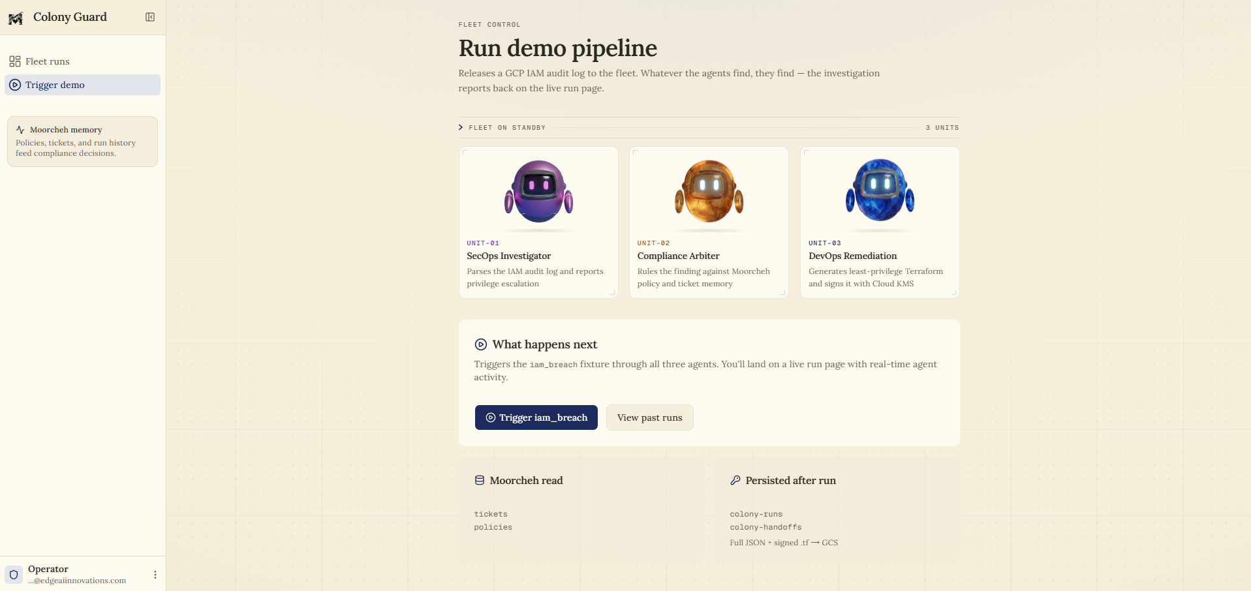Select the blue DevOps Remediation robot
This screenshot has height=591, width=1251.
pos(880,192)
